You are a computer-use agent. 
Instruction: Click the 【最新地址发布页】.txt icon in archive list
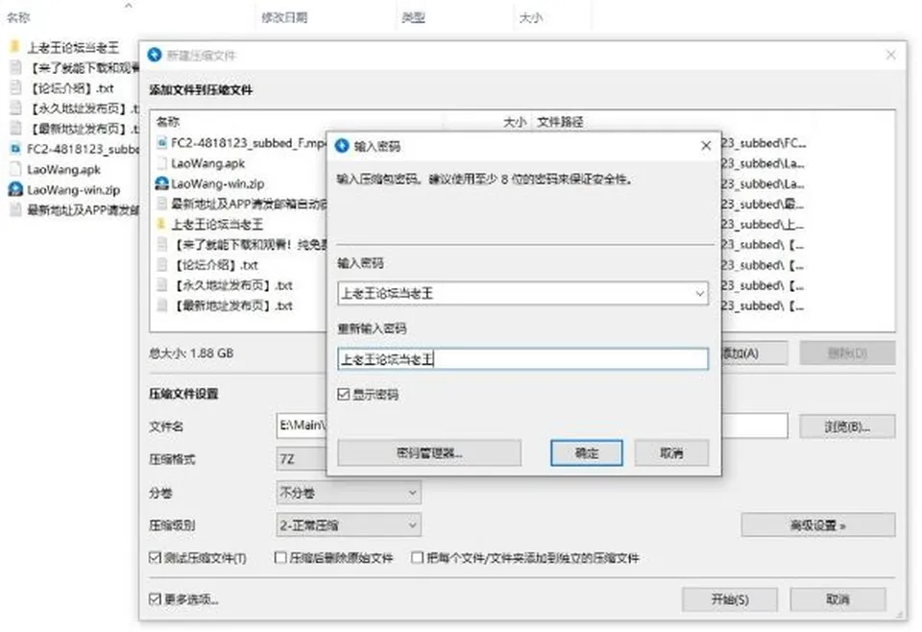[161, 305]
